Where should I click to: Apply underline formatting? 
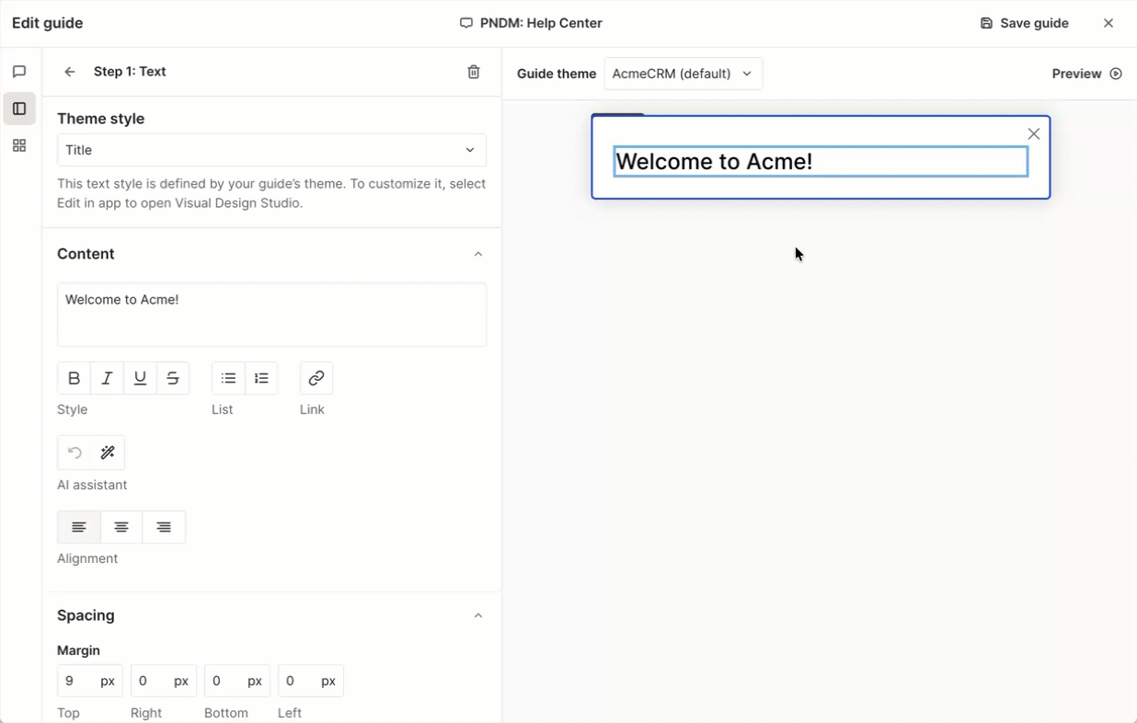click(x=140, y=378)
